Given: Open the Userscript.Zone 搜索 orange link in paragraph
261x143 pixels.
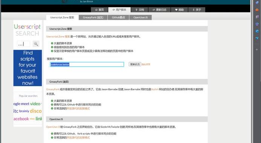Looking at the screenshot, I should [x=58, y=37].
